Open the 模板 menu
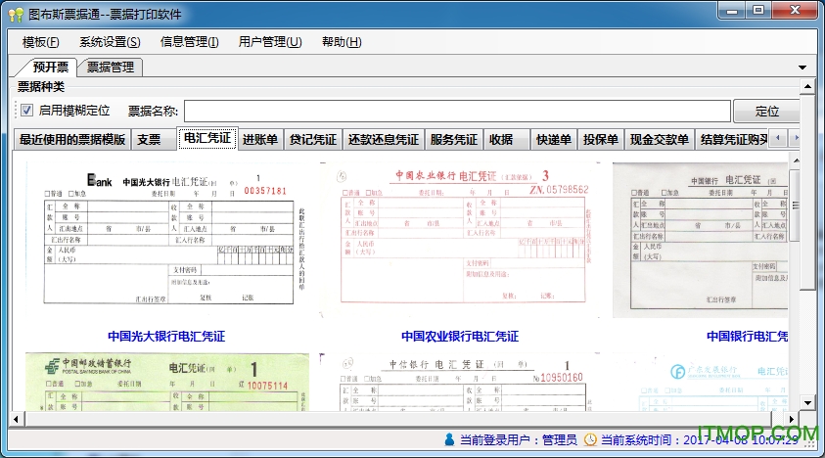825x458 pixels. (x=40, y=42)
